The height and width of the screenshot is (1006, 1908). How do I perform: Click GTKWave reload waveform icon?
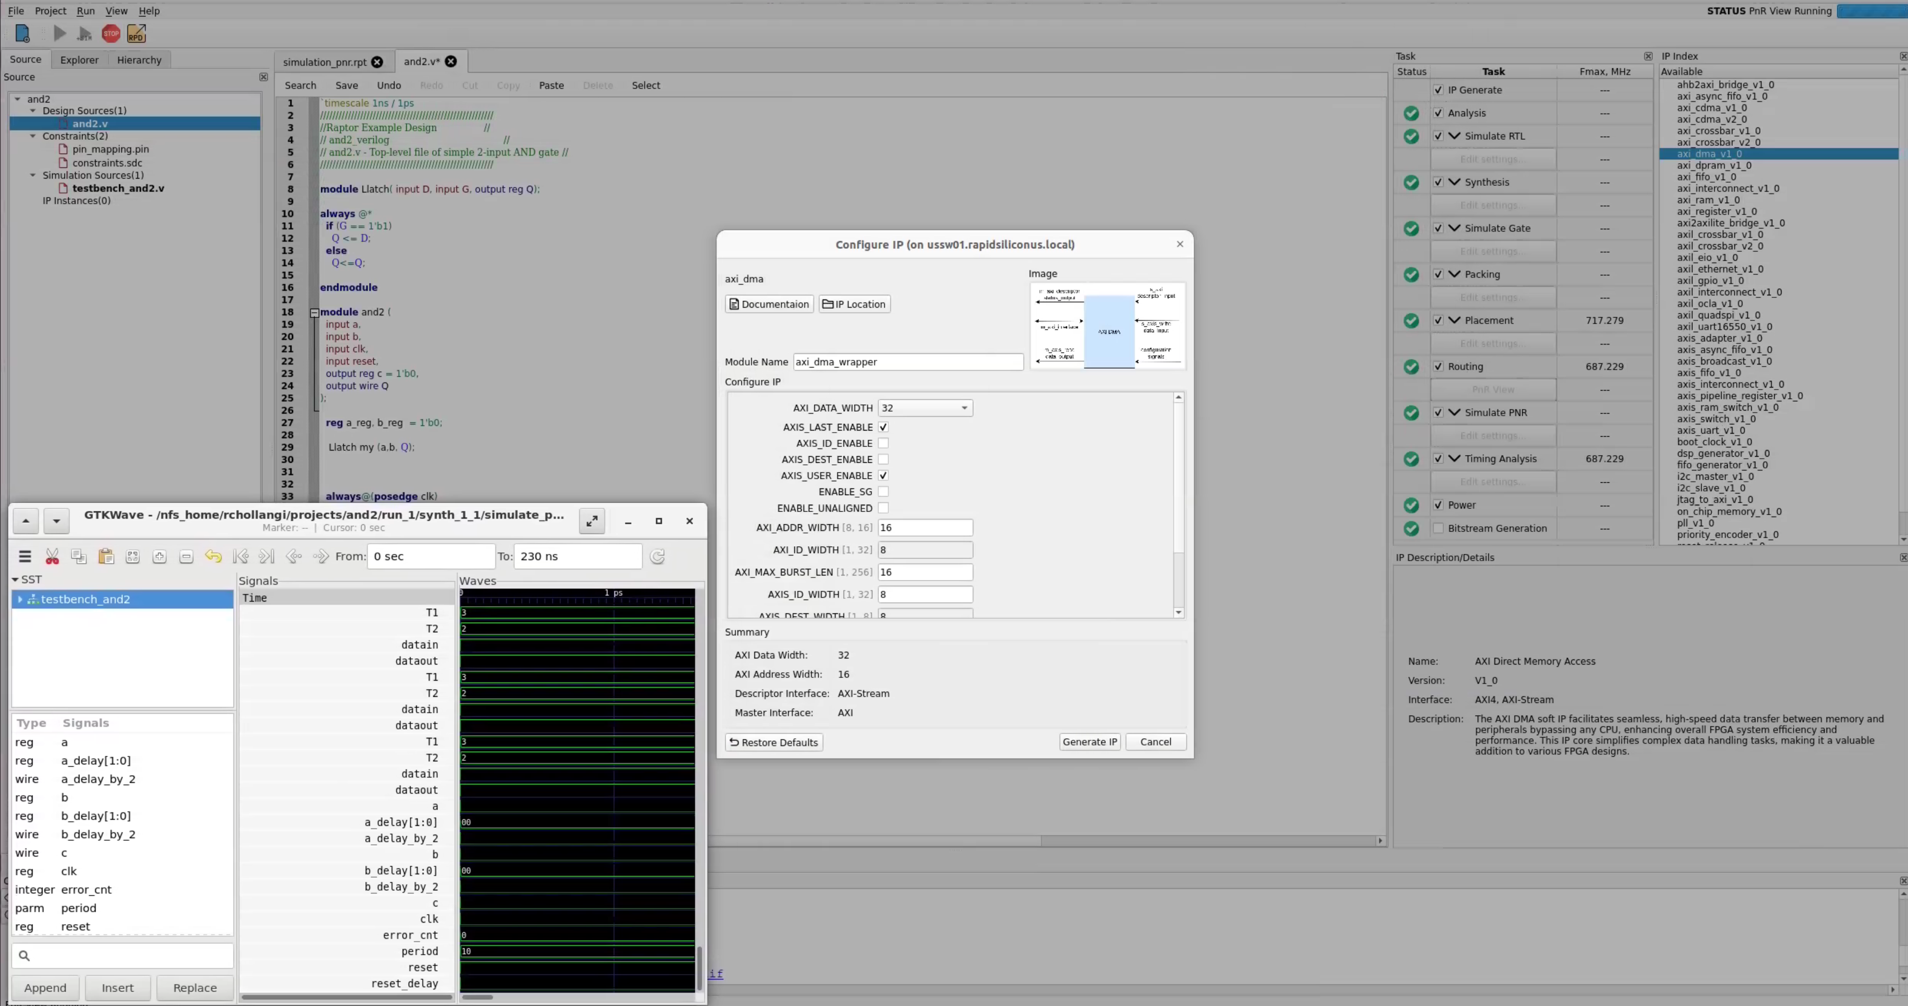(x=657, y=556)
